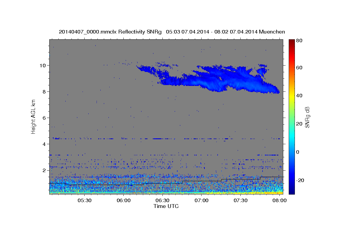350x233 pixels.
Task: Click the 06:00 time tick label
Action: [124, 201]
